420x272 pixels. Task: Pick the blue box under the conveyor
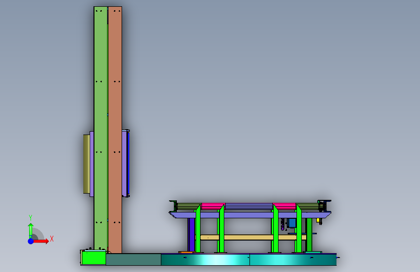pyautogui.click(x=292, y=223)
